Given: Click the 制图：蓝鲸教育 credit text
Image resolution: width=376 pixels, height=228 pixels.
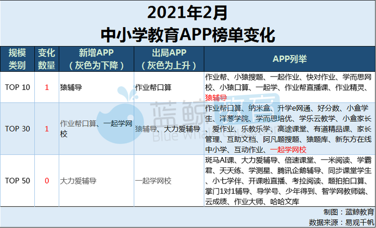Looking at the screenshot, I should point(349,212).
